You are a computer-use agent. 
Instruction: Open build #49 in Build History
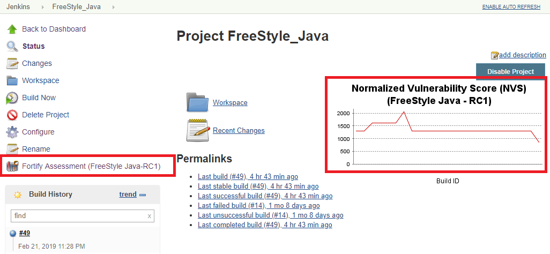coord(25,233)
